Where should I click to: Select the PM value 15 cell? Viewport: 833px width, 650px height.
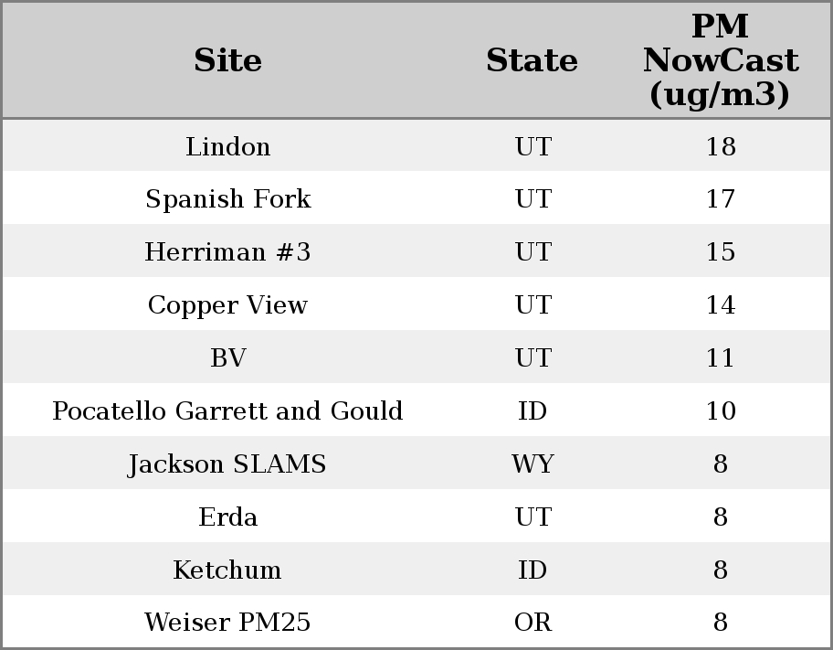tap(720, 252)
